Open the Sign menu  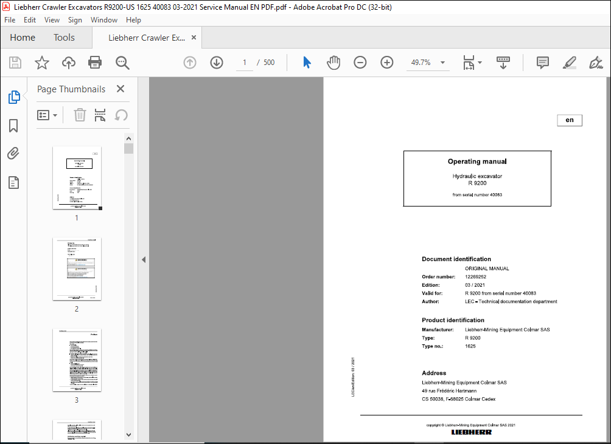coord(75,20)
